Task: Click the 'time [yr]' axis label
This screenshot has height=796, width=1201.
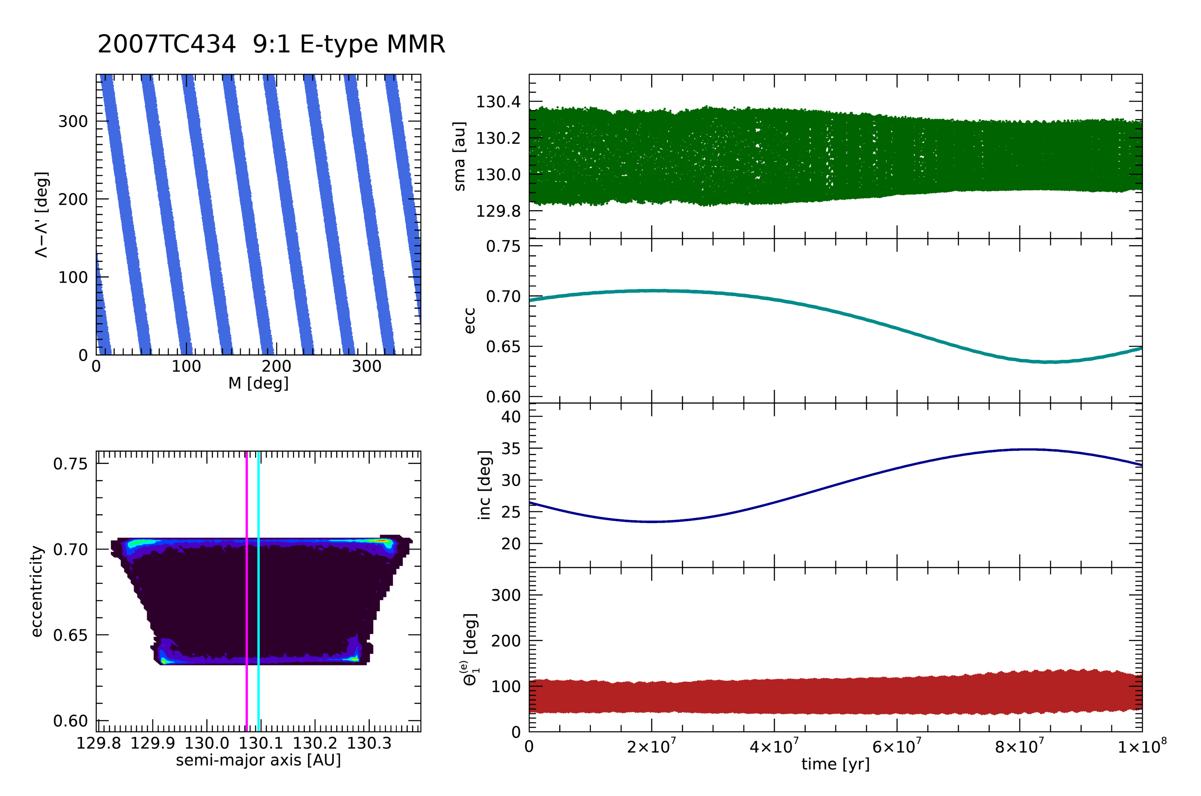Action: (835, 764)
